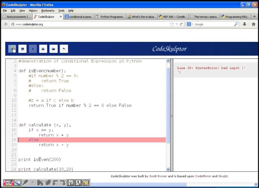Viewport: 259px width, 188px height.
Task: Click the blue down-arrow notebook icon
Action: click(x=78, y=183)
